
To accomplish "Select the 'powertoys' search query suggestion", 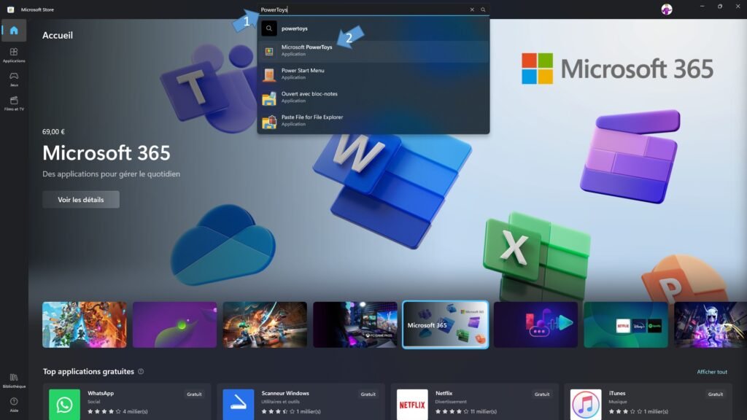I will 373,28.
